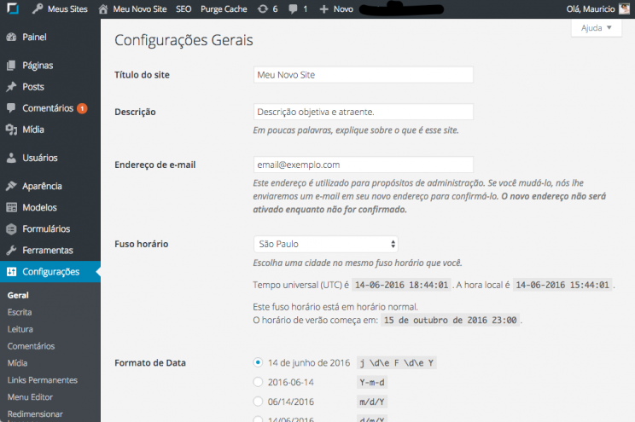The image size is (635, 422).
Task: Click the home icon beside Meu Novo Site
Action: 103,9
